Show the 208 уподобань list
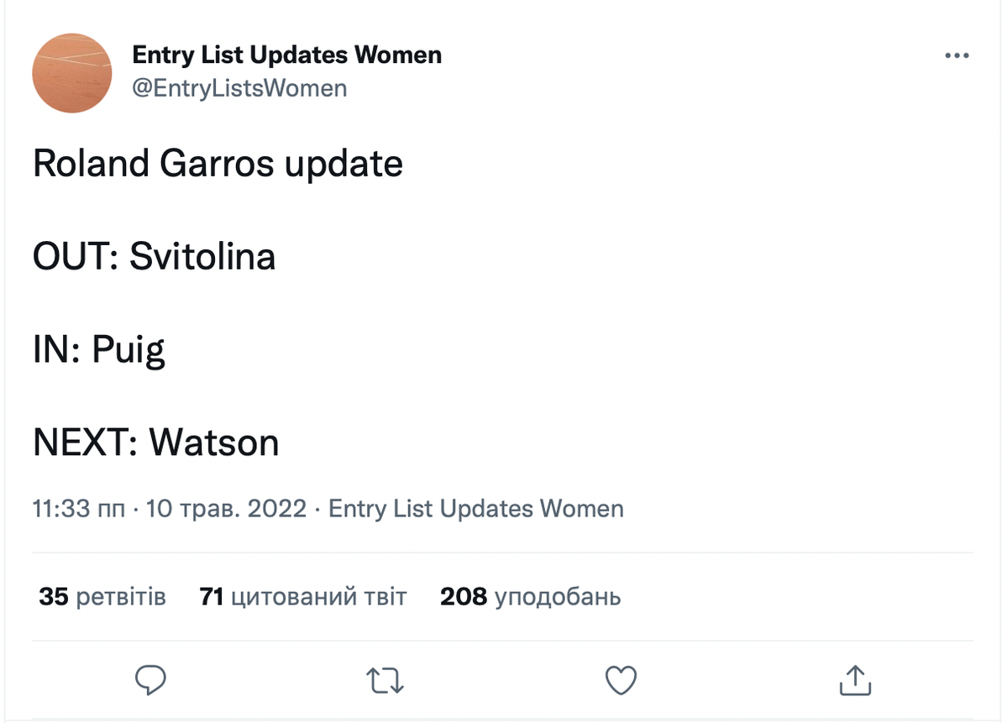This screenshot has height=723, width=1007. pyautogui.click(x=530, y=597)
